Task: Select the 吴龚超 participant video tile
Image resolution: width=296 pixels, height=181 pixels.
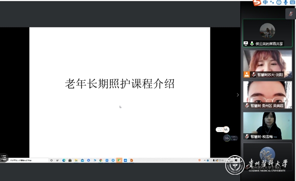Action: pyautogui.click(x=268, y=95)
